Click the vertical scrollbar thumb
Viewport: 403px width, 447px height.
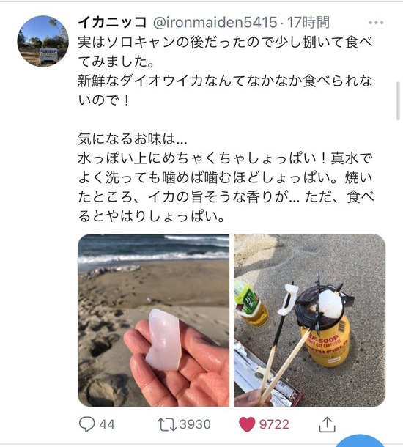point(398,101)
